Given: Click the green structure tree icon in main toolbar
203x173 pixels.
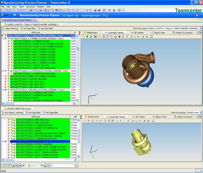Looking at the screenshot, I should 45,10.
